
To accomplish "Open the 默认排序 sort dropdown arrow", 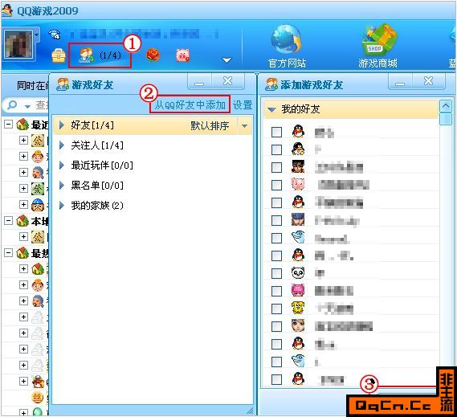I will 244,125.
